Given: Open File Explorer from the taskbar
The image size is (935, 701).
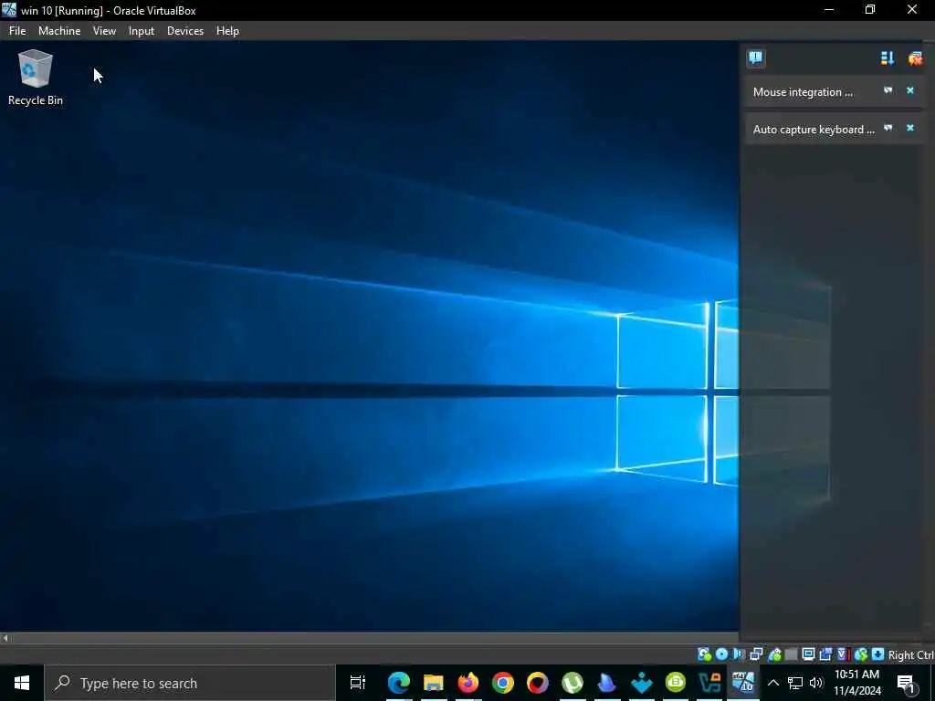Looking at the screenshot, I should tap(434, 683).
